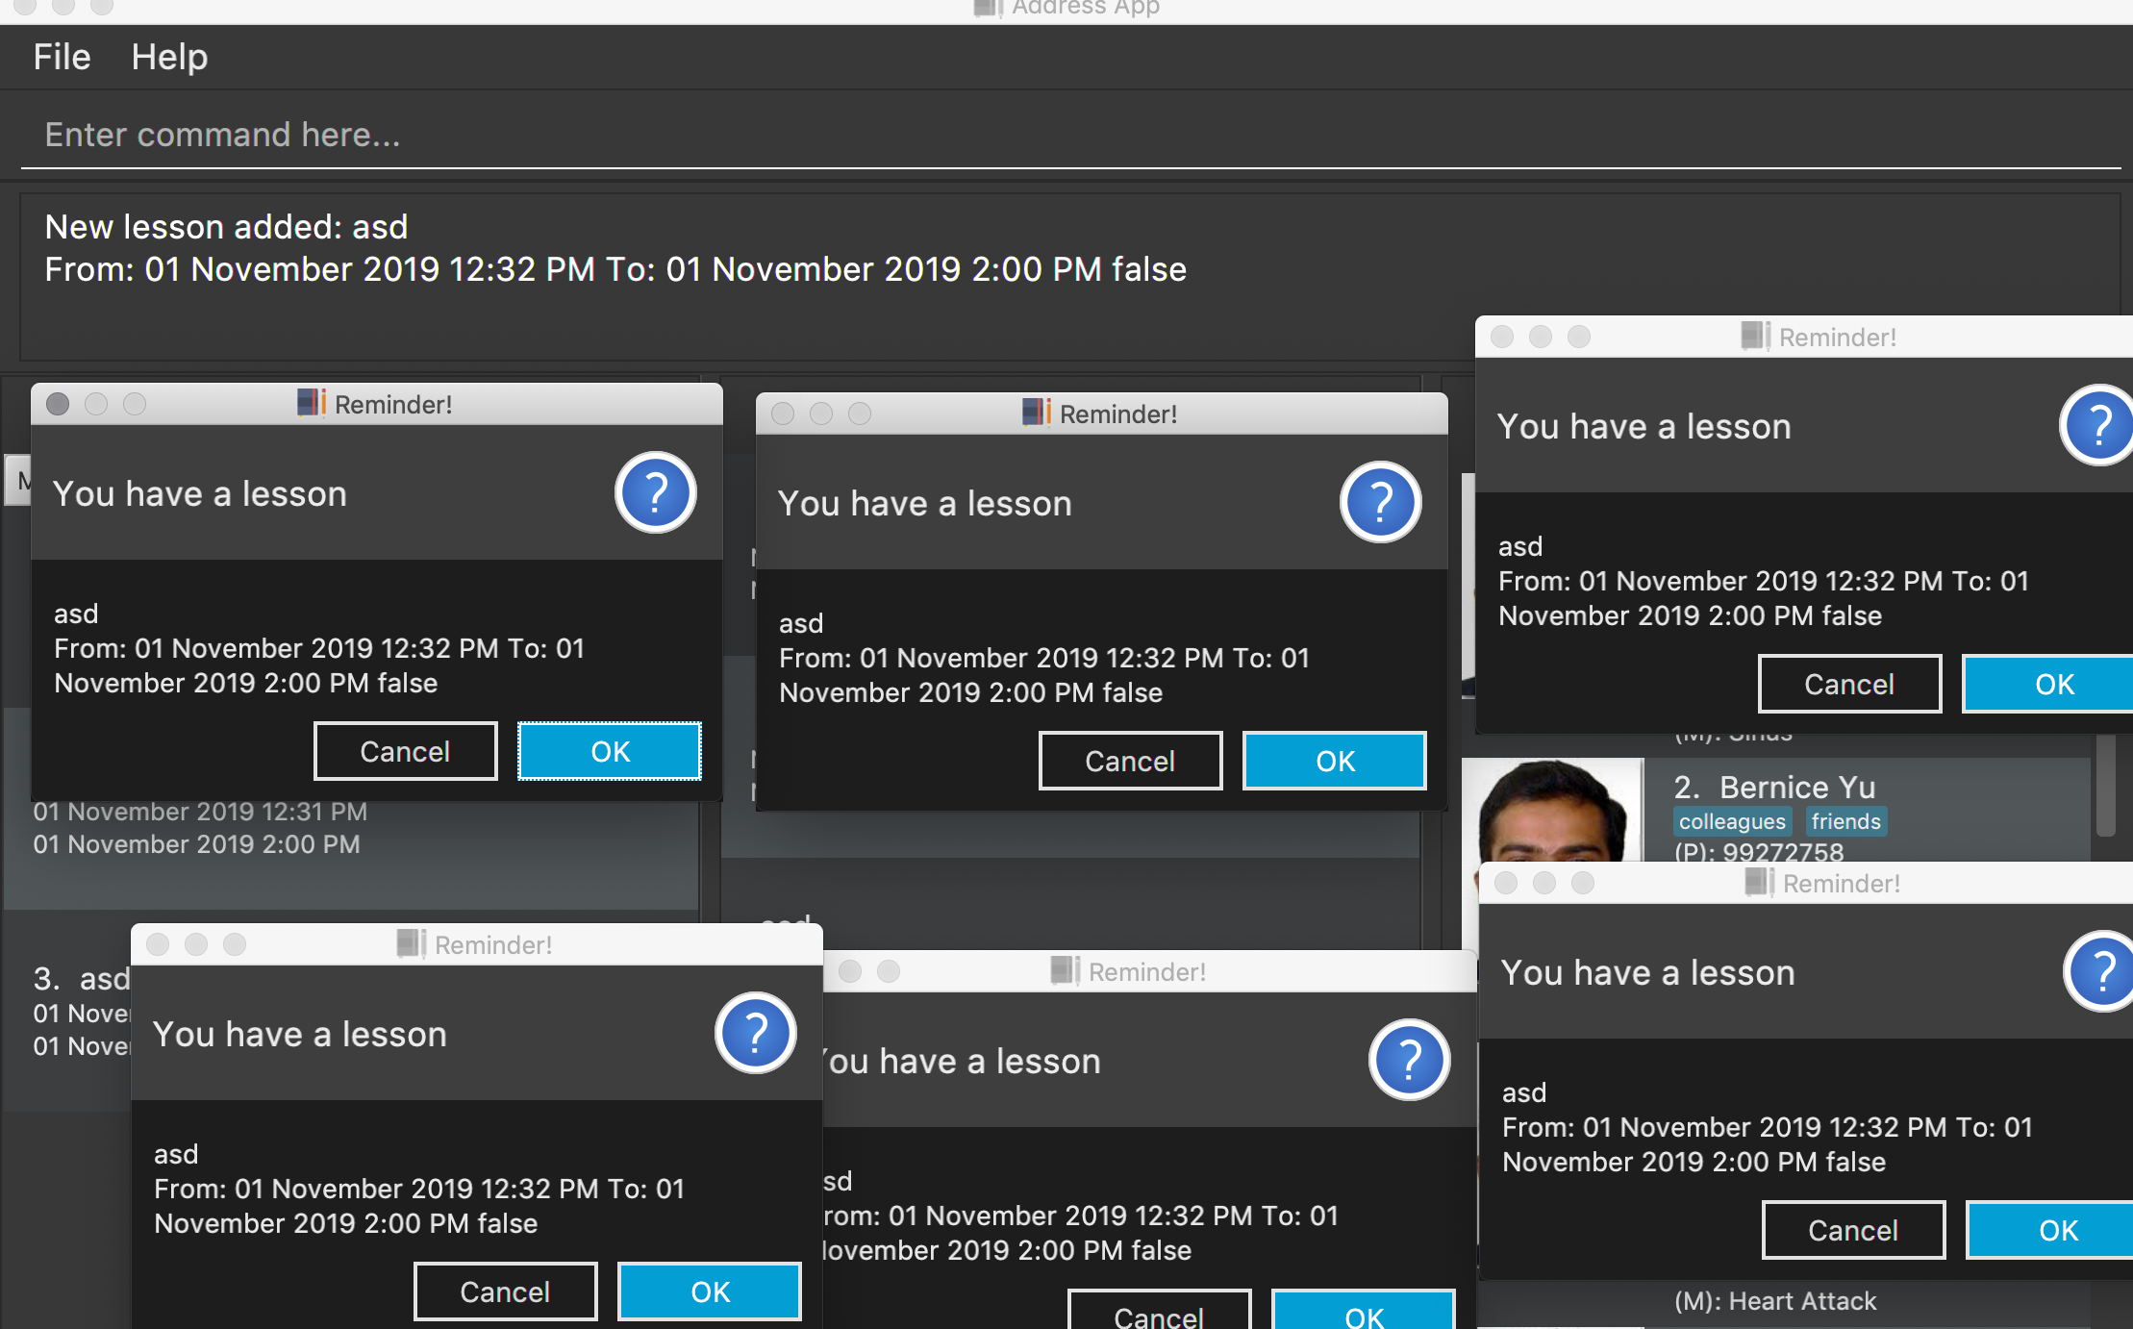The width and height of the screenshot is (2133, 1329).
Task: Click question icon in partially hidden 'ou have a lesson' dialog
Action: tap(1409, 1061)
